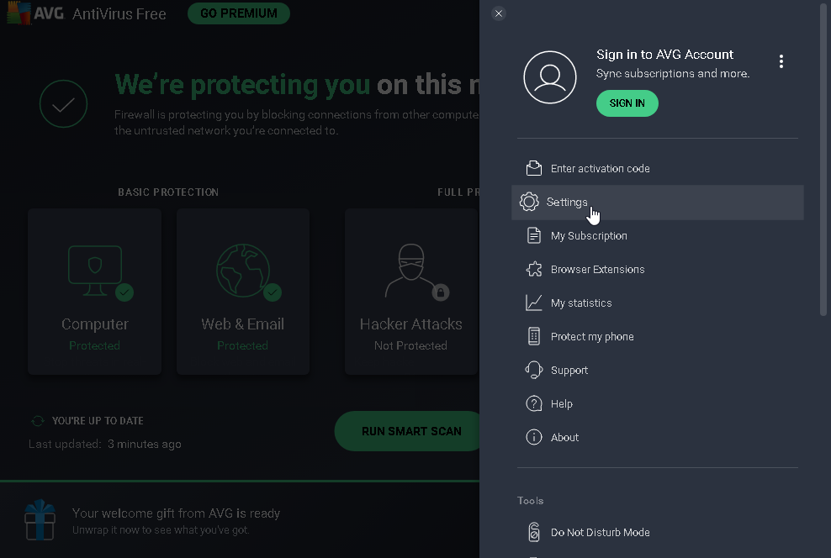Click the About info icon
This screenshot has height=558, width=831.
click(533, 437)
